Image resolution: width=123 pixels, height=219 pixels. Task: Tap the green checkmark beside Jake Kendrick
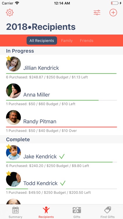click(x=62, y=157)
